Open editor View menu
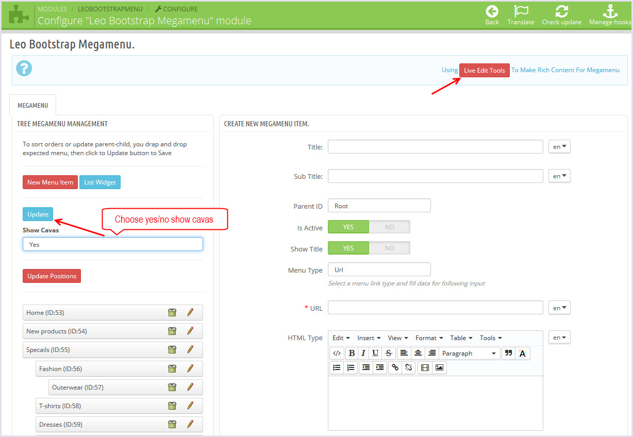The image size is (633, 437). pos(397,338)
